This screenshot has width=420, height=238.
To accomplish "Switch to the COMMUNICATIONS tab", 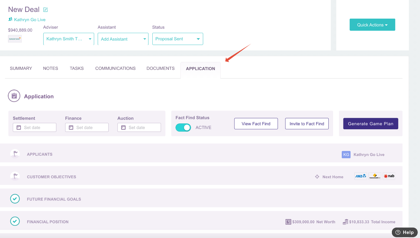I will pos(115,68).
